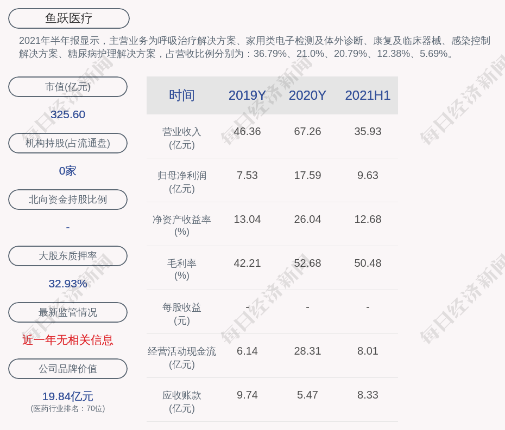Click revenue cell 46.36

pos(248,132)
